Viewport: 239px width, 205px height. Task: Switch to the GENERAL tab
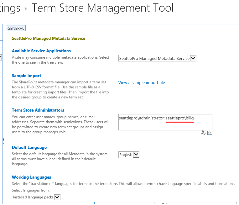coord(16,29)
